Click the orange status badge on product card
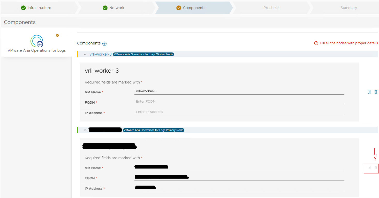379x198 pixels. tap(57, 35)
